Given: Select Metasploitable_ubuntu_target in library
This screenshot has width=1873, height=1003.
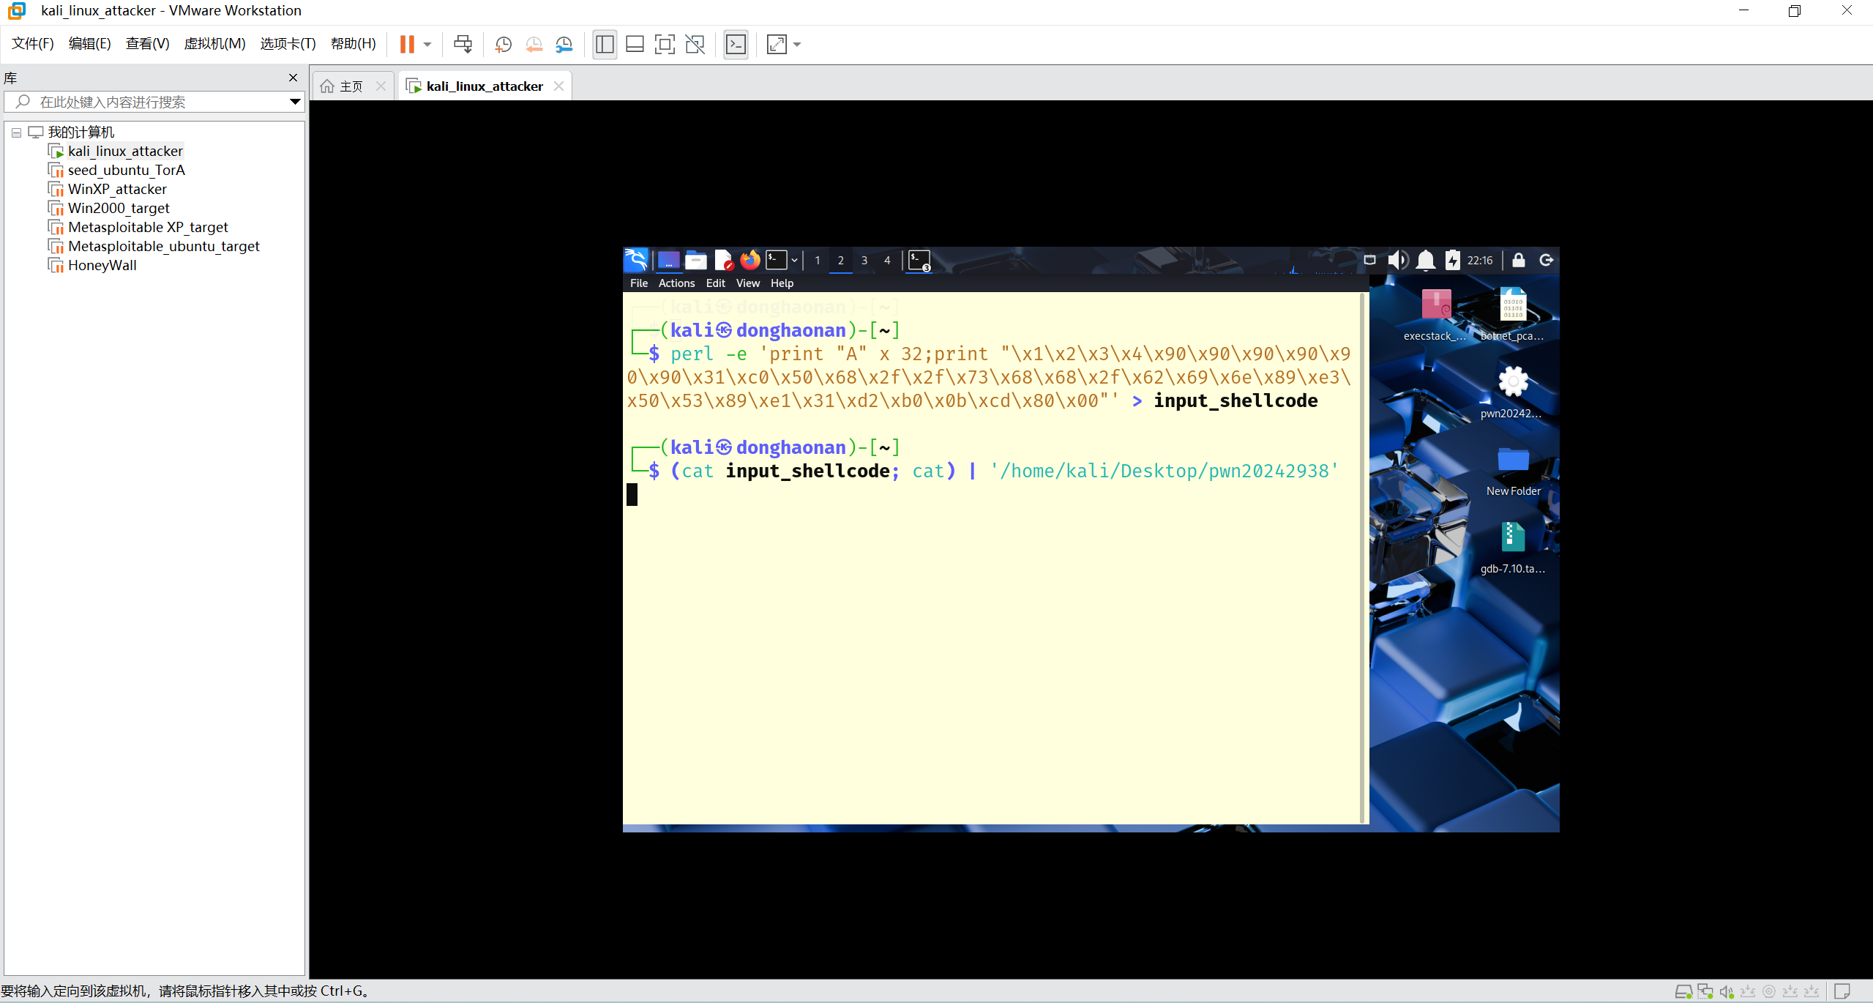Looking at the screenshot, I should (x=163, y=246).
